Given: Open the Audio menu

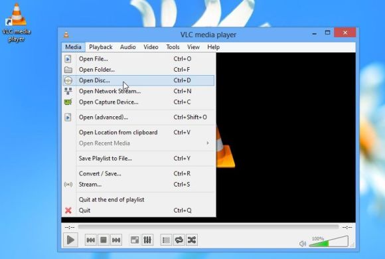Looking at the screenshot, I should [128, 47].
